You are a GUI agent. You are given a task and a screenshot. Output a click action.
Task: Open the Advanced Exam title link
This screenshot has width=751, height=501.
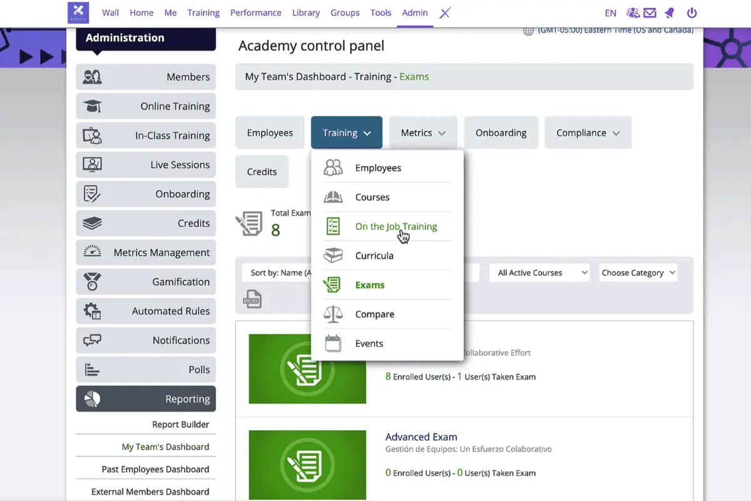coord(421,436)
